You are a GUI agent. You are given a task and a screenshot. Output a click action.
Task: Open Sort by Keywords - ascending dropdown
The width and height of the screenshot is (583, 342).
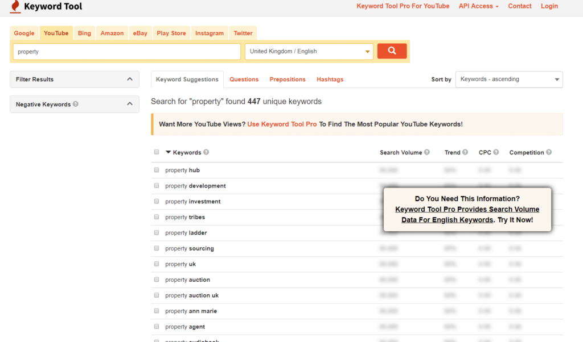(x=509, y=80)
